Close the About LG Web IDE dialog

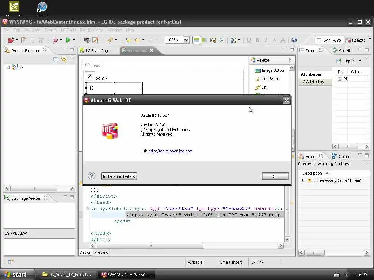tap(286, 100)
